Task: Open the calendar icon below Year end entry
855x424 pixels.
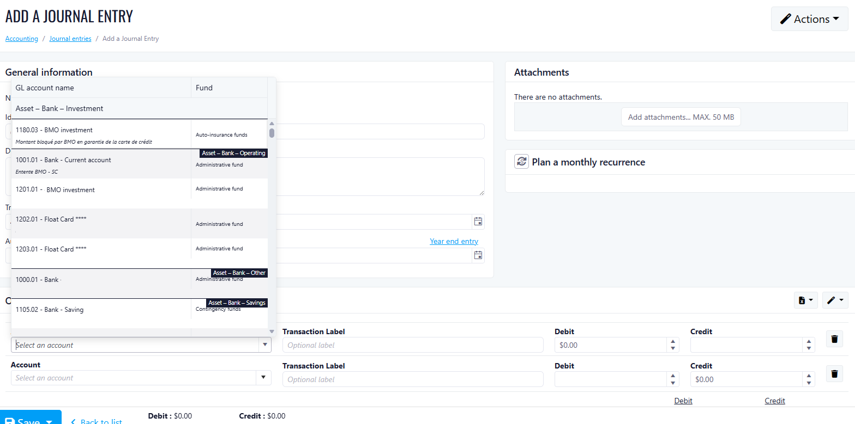Action: (478, 255)
